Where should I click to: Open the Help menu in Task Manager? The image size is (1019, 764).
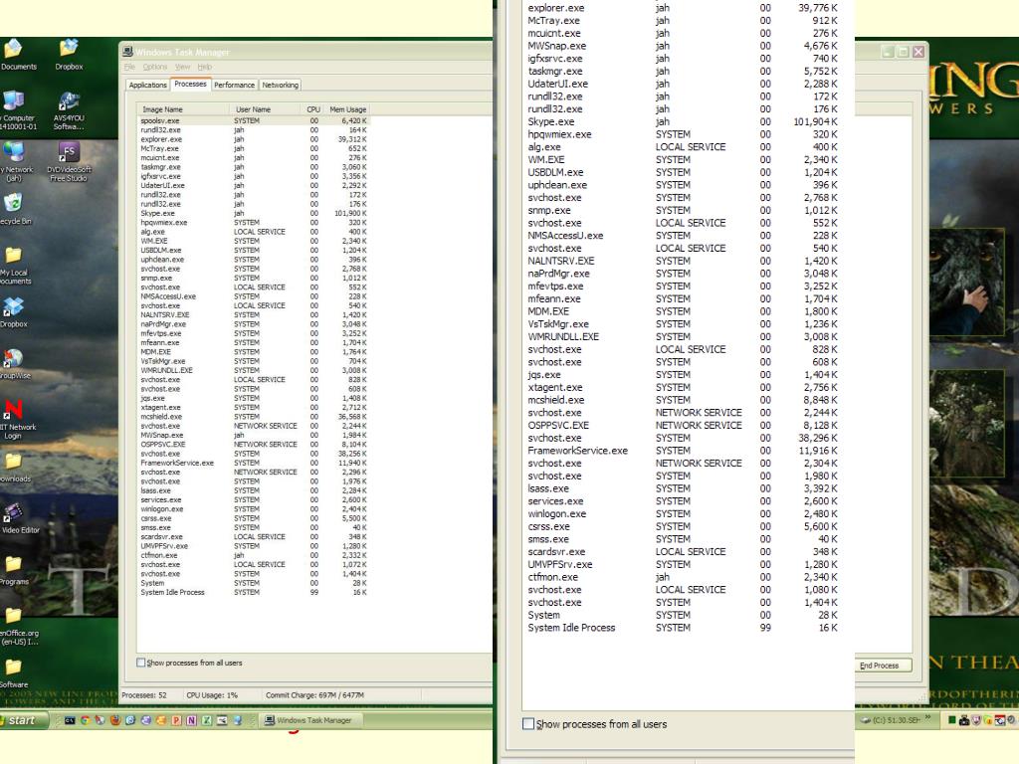pyautogui.click(x=205, y=67)
